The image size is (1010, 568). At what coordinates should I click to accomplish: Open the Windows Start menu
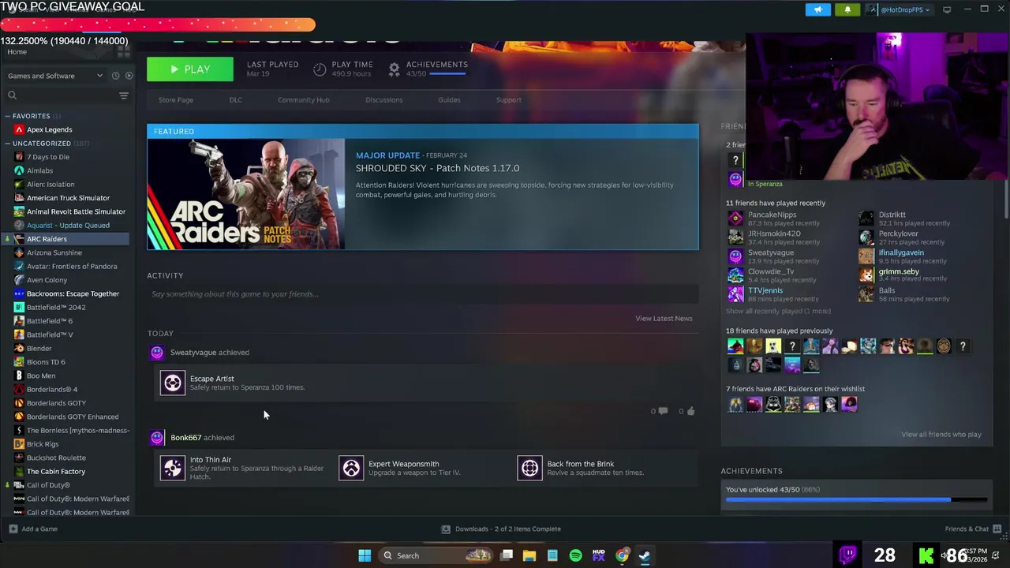365,555
